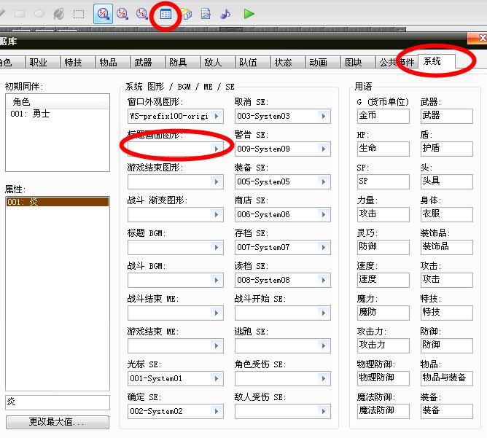This screenshot has height=438, width=487.
Task: Open the 角色受伤 SE picker arrow
Action: click(x=324, y=378)
